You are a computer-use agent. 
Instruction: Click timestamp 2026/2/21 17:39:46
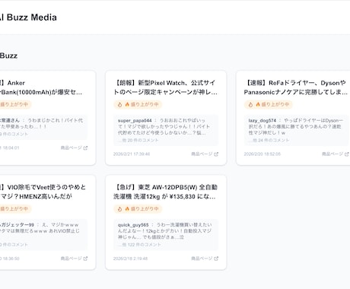[132, 154]
